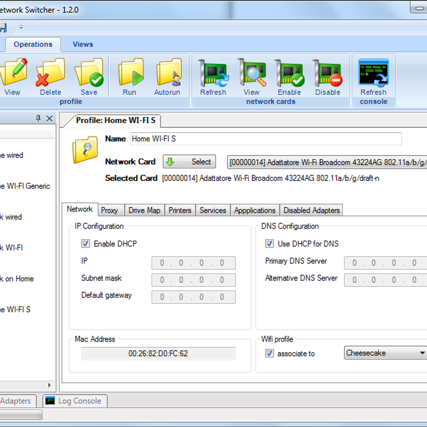Click the Default gateway field

[194, 297]
